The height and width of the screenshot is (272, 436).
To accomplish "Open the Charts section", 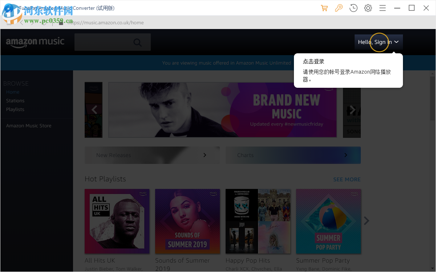I will click(x=293, y=155).
